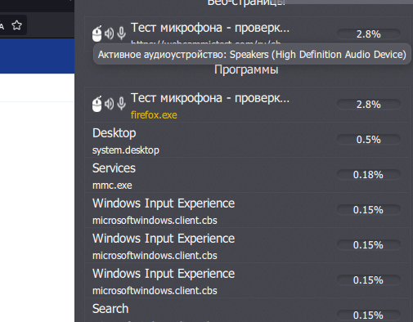The width and height of the screenshot is (413, 322).
Task: Click the speaker icon in the web page row
Action: click(x=109, y=34)
